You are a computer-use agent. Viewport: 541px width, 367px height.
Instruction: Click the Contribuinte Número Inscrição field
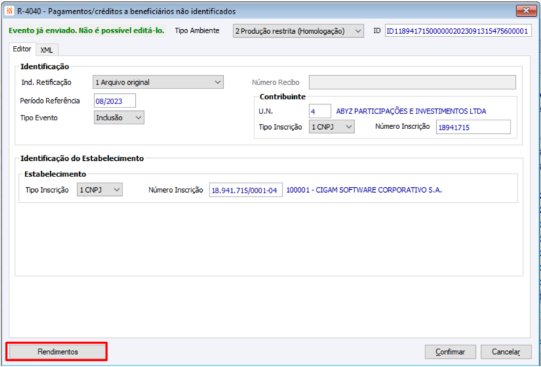pos(473,127)
